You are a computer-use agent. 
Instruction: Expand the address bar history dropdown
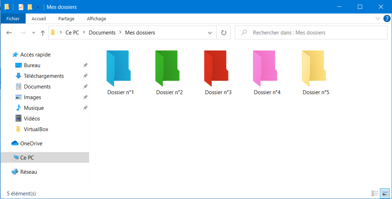pyautogui.click(x=210, y=33)
